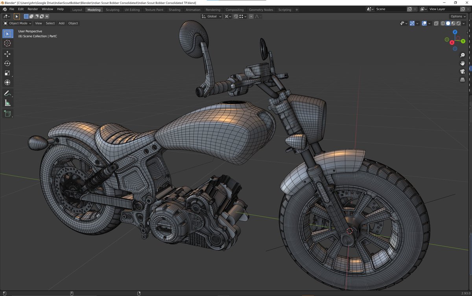
Task: Set selection mode to subtract icon
Action: click(x=37, y=17)
